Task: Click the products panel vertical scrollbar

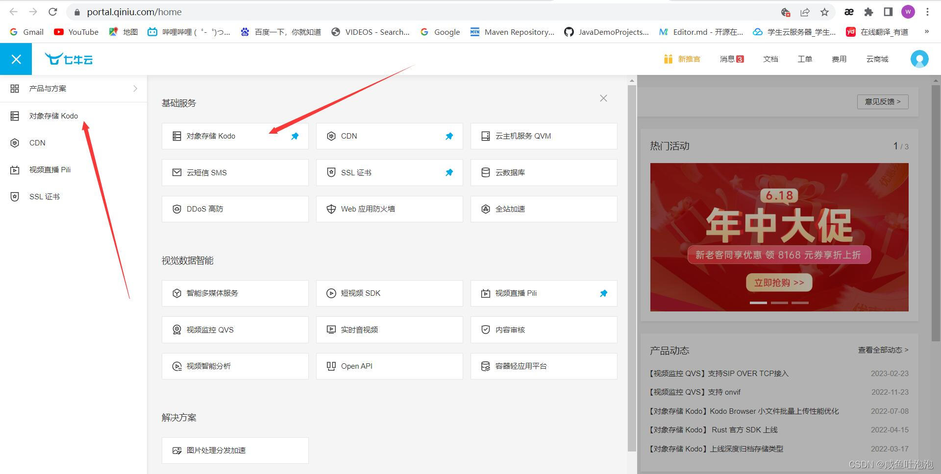Action: point(632,268)
